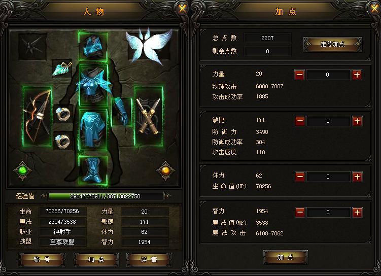381x276 pixels.
Task: Click the 推荐加点 recommend button
Action: pyautogui.click(x=333, y=44)
